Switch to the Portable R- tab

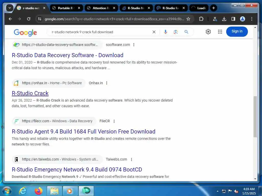(67, 8)
